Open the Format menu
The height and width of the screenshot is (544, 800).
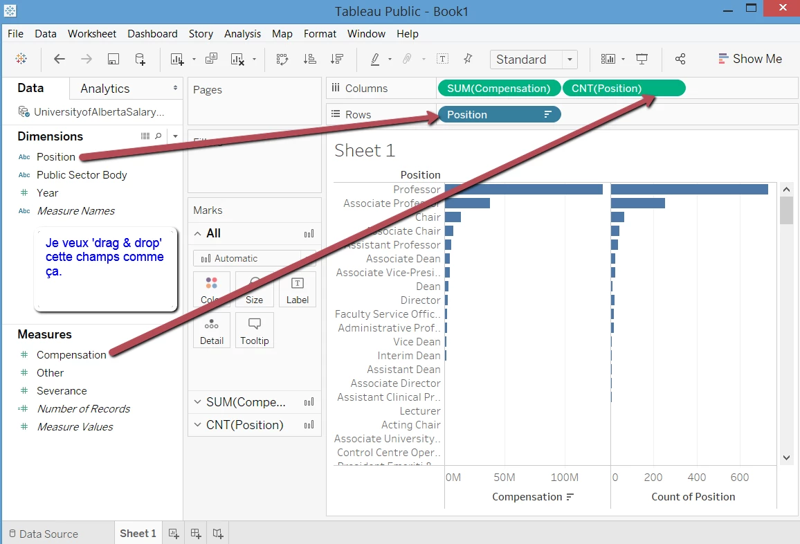coord(320,34)
